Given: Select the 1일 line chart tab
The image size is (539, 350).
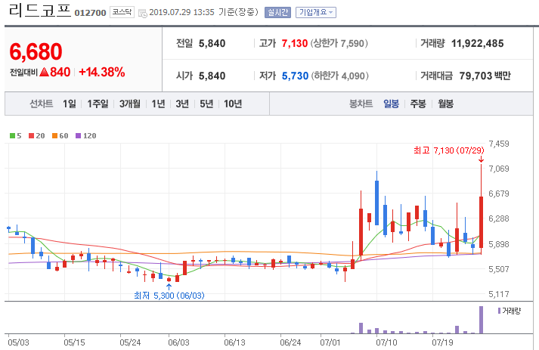Looking at the screenshot, I should coord(69,104).
